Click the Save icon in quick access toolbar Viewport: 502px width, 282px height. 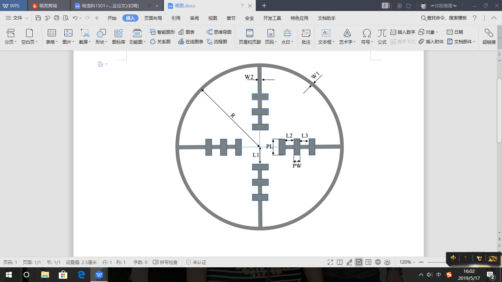38,18
